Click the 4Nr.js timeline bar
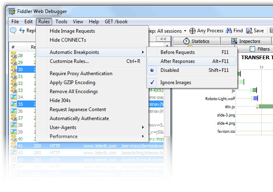 tap(265, 106)
